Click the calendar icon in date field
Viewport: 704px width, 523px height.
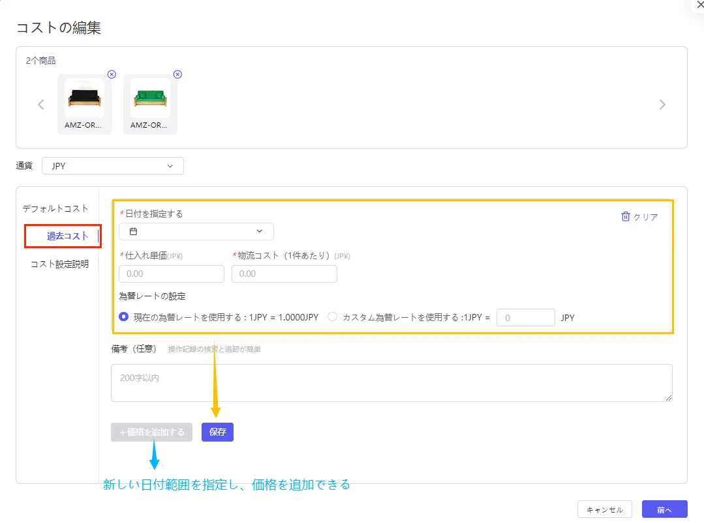coord(133,231)
